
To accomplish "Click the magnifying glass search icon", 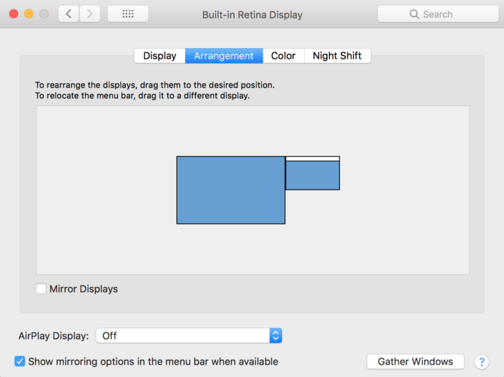I will pyautogui.click(x=414, y=14).
